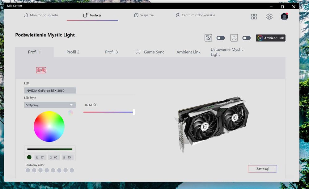Image resolution: width=309 pixels, height=189 pixels.
Task: Select the fourth favorite color slot
Action: click(47, 170)
